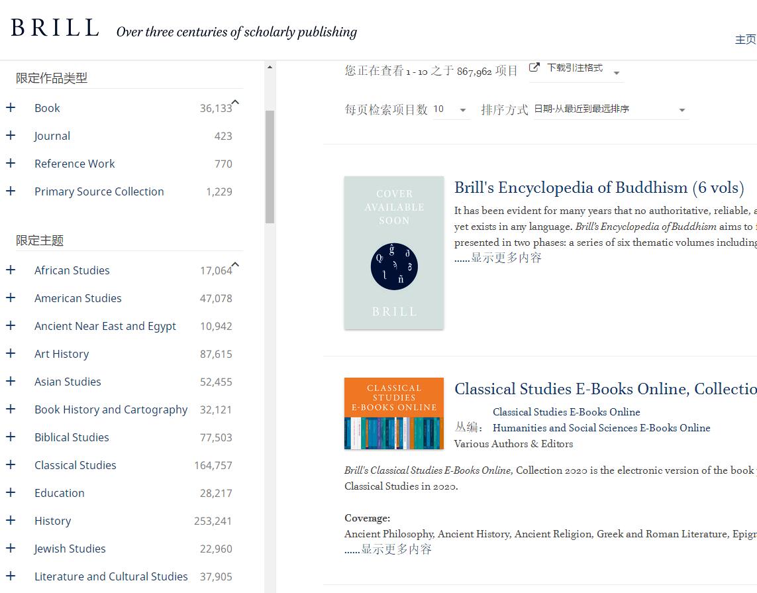Expand the Journal plus icon

pos(11,136)
